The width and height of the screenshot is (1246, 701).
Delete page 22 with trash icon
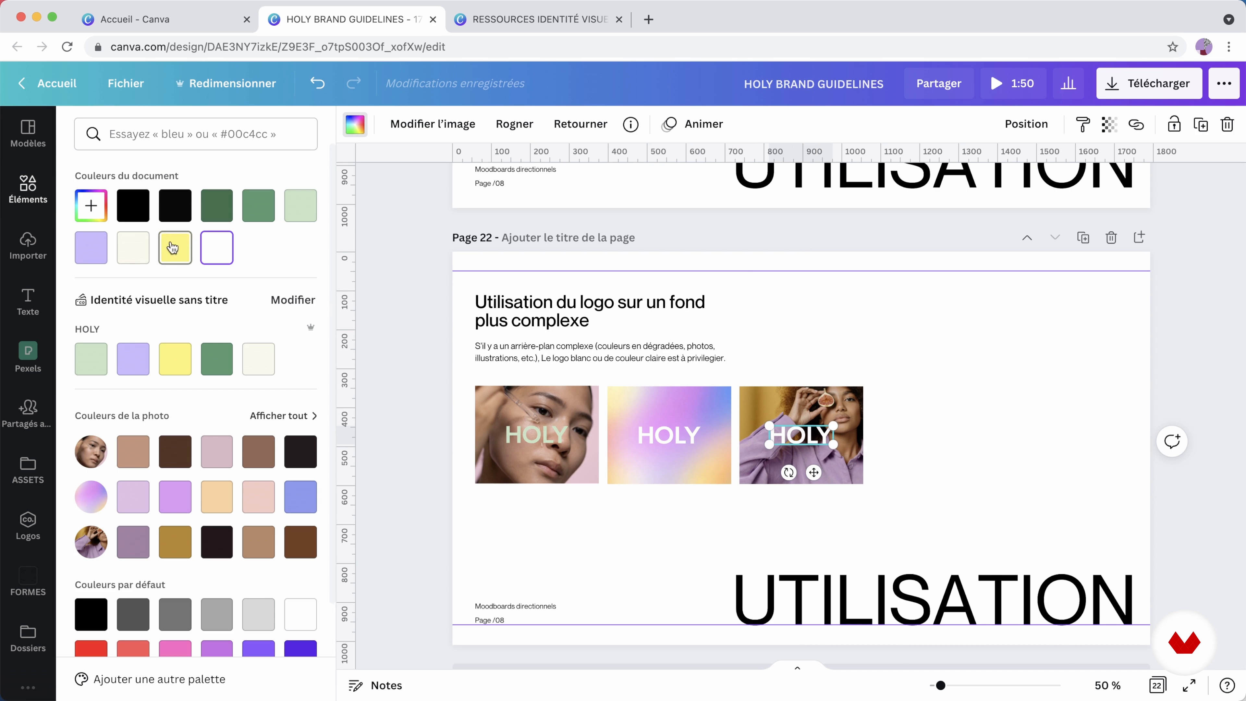(x=1111, y=238)
